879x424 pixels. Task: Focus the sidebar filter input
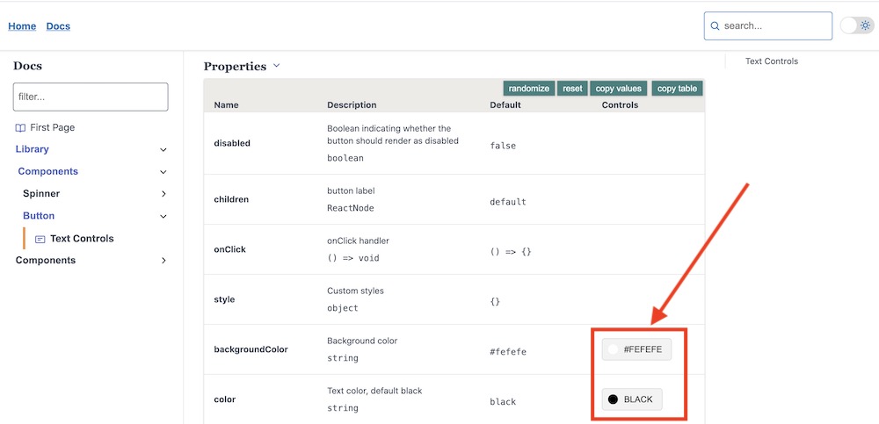[91, 97]
